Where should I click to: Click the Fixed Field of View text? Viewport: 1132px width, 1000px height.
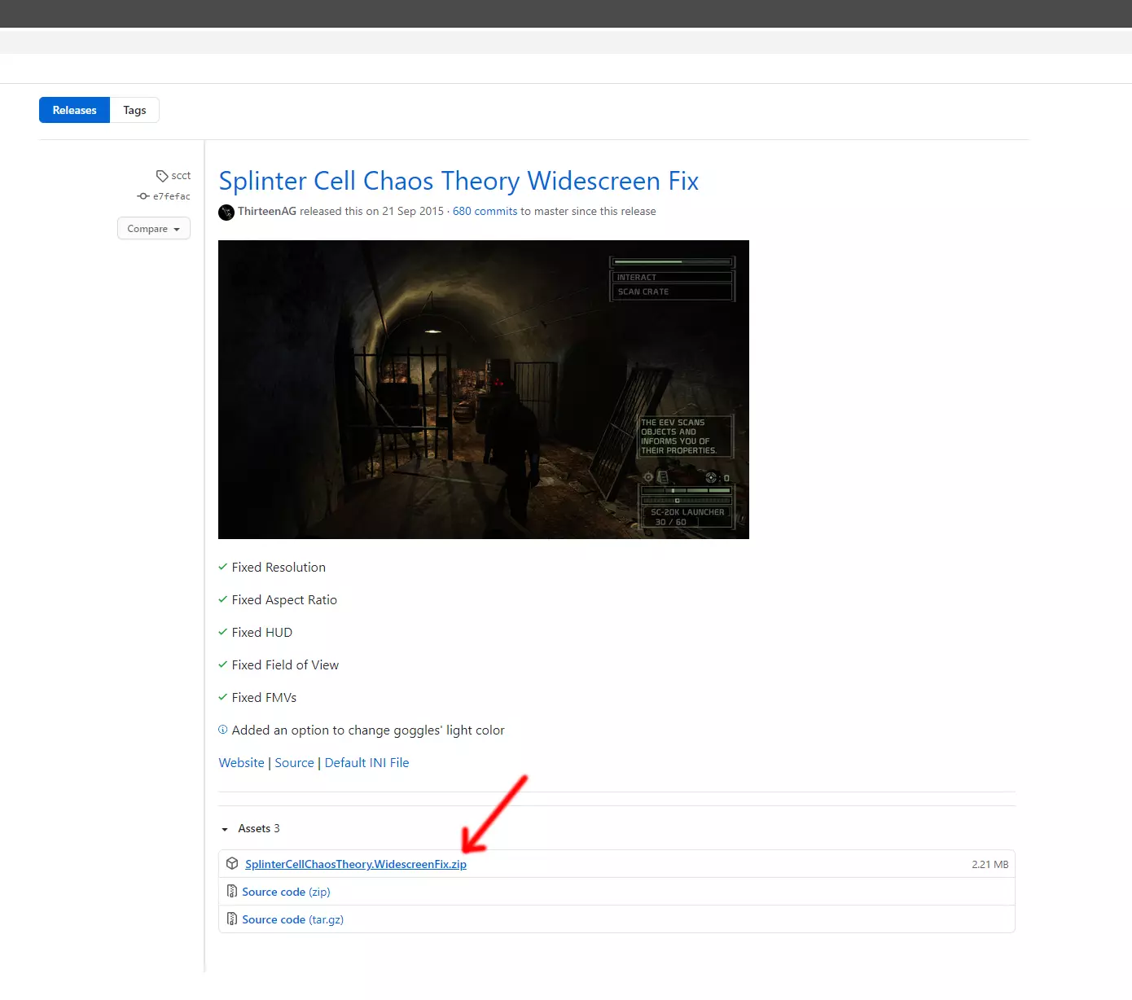pos(285,665)
